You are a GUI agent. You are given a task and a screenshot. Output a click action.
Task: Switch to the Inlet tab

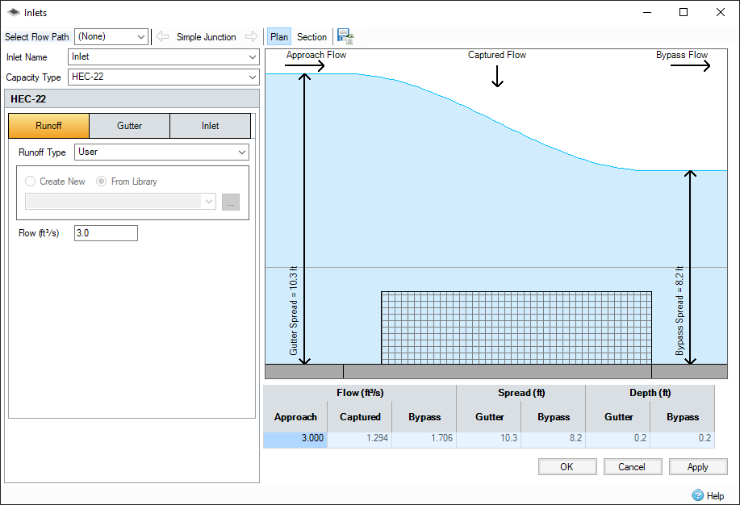click(x=210, y=126)
